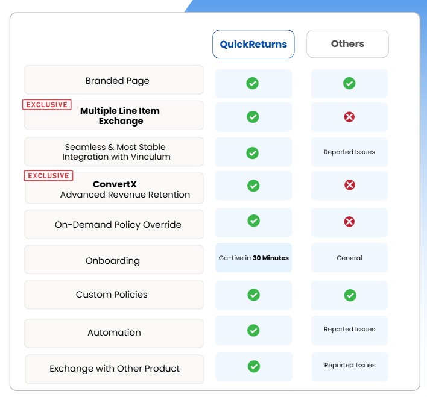
Task: Click Others red cross for Multiple Line Item Exchange
Action: [349, 117]
